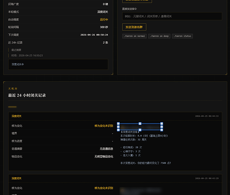Select 修为变化未识别 in the 00:43:29 record
This screenshot has width=230, height=195.
click(x=104, y=188)
